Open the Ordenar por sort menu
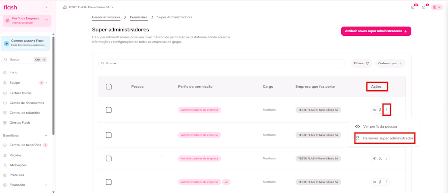 point(390,64)
